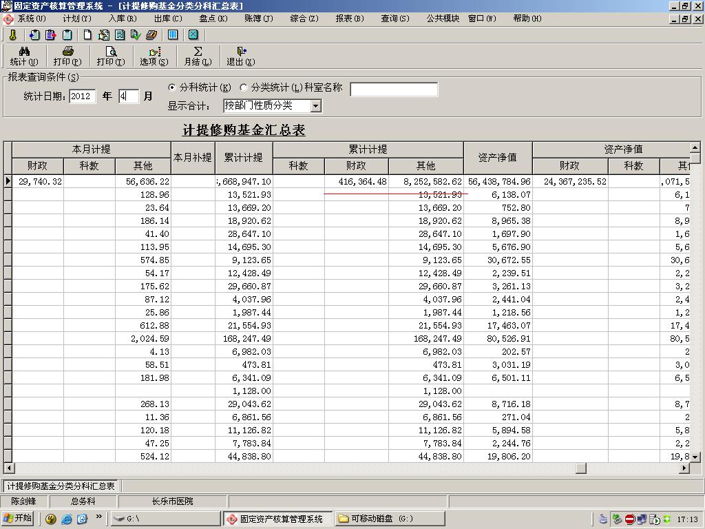
Task: Click yellow round quick launch icon
Action: [51, 519]
